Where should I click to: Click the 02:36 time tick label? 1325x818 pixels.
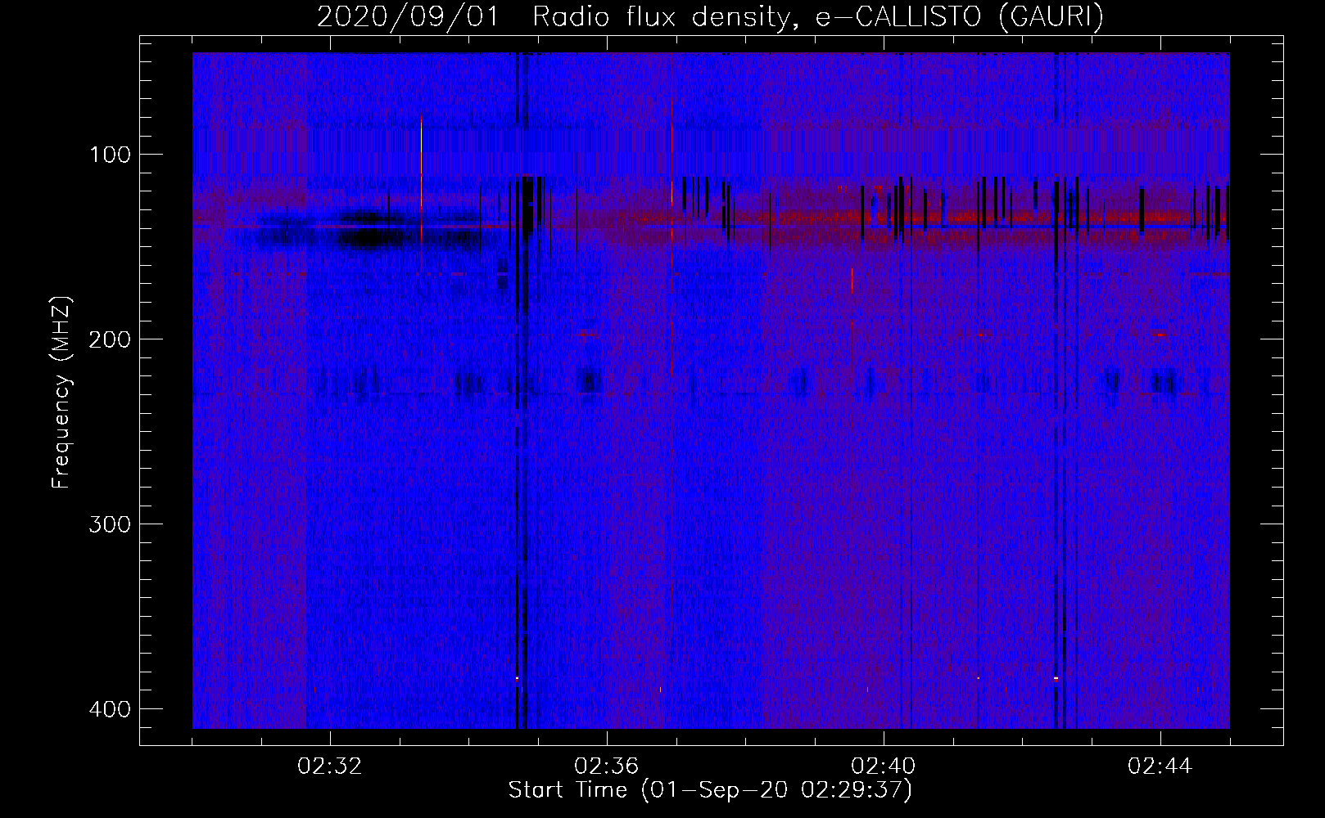(x=607, y=766)
